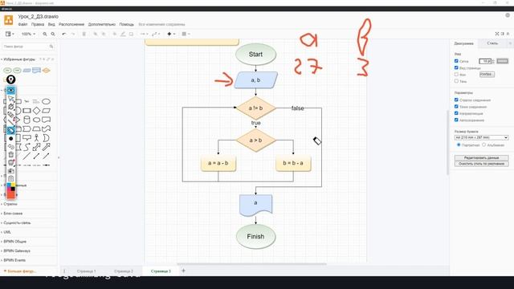Enable the Фон background checkbox
Image resolution: width=514 pixels, height=289 pixels.
pyautogui.click(x=456, y=75)
